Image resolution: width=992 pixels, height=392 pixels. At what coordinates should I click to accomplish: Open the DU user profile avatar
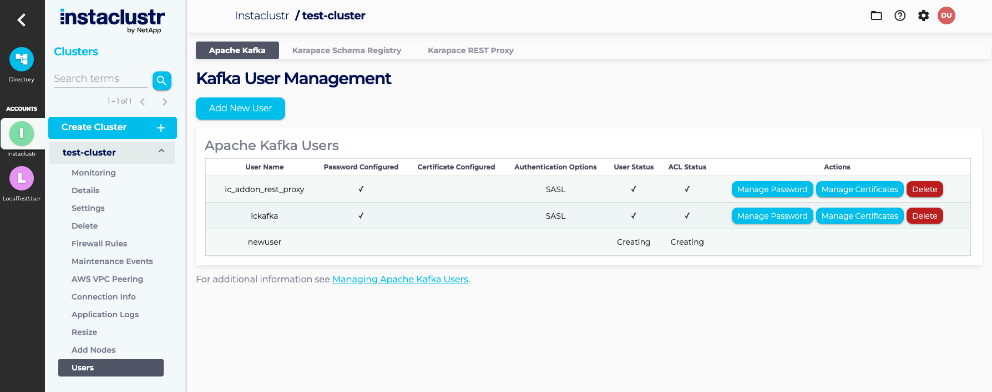point(946,16)
